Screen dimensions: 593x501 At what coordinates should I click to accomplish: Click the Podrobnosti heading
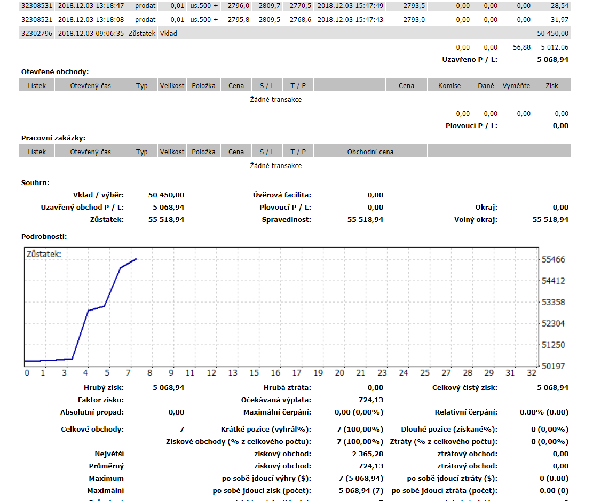44,237
